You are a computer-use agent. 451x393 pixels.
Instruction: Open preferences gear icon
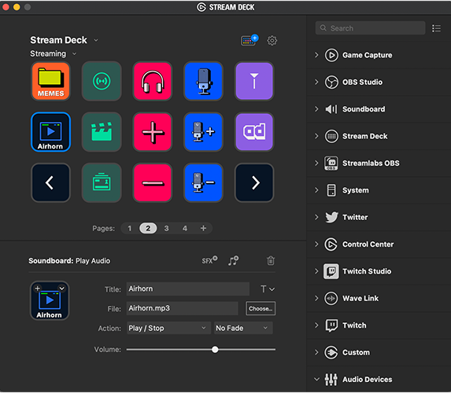(x=272, y=41)
